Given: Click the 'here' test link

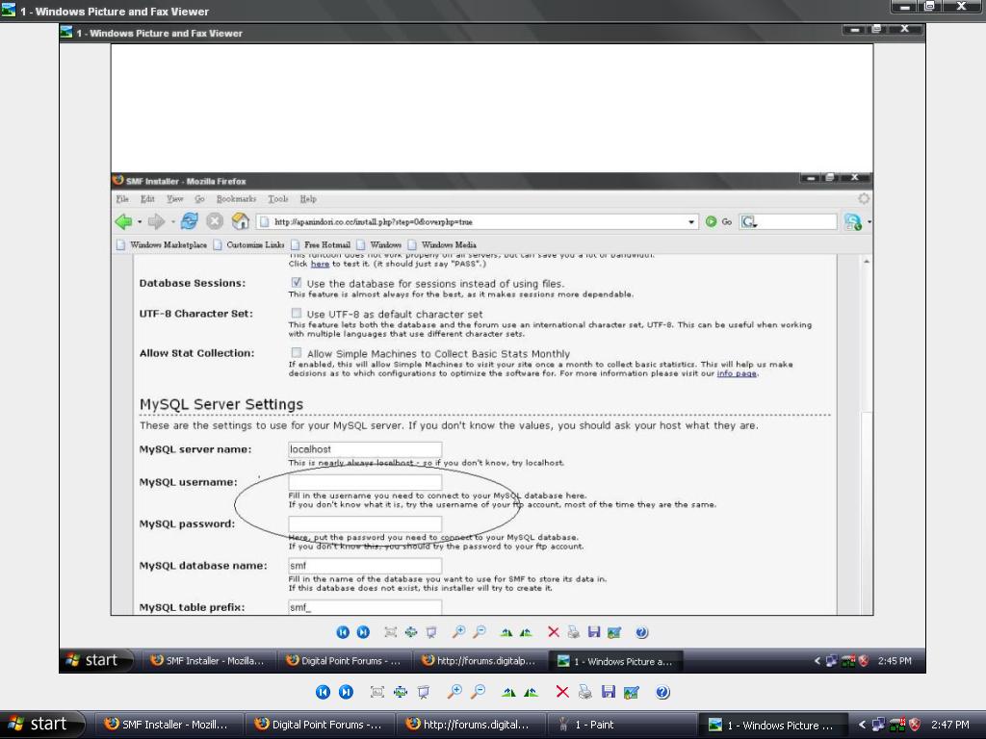Looking at the screenshot, I should click(320, 264).
